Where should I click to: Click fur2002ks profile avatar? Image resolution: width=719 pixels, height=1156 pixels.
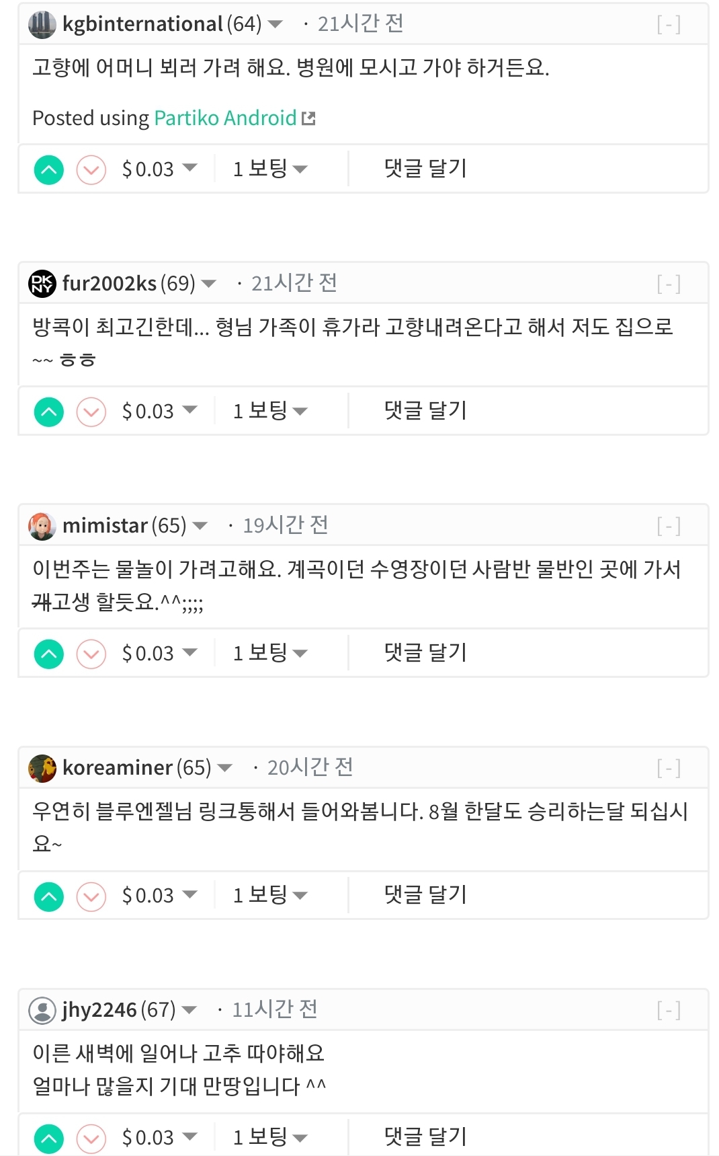pyautogui.click(x=42, y=283)
